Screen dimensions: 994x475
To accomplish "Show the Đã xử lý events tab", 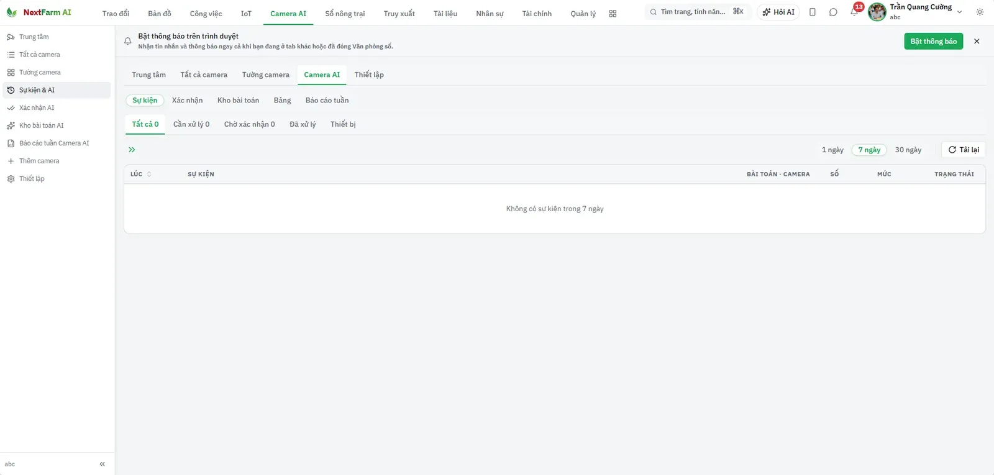I will (303, 124).
